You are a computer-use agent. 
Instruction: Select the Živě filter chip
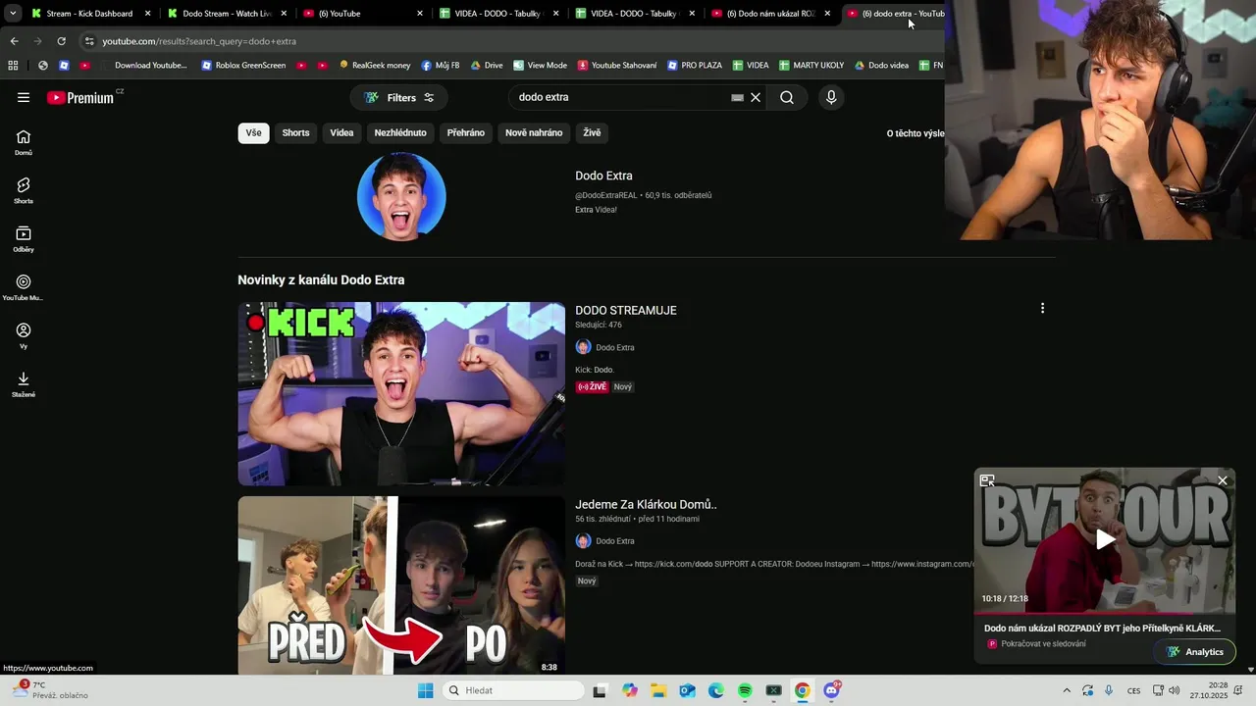[x=592, y=132]
